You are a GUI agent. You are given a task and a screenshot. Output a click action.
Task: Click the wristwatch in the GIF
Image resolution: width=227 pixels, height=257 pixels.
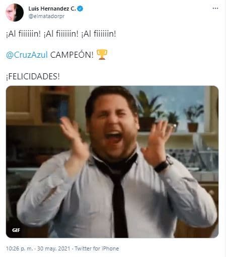163,165
